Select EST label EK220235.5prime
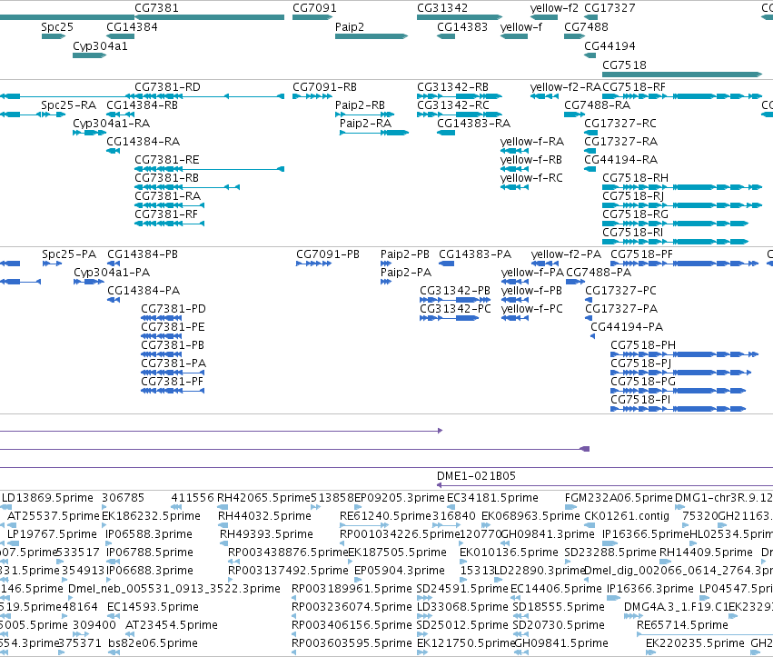Image resolution: width=773 pixels, height=657 pixels. (695, 643)
